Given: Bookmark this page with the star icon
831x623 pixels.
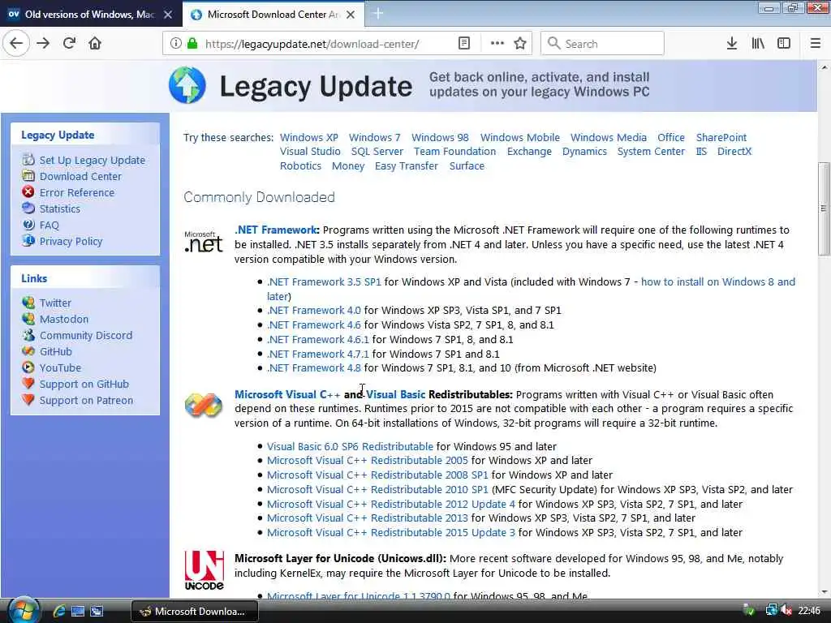Looking at the screenshot, I should click(520, 44).
